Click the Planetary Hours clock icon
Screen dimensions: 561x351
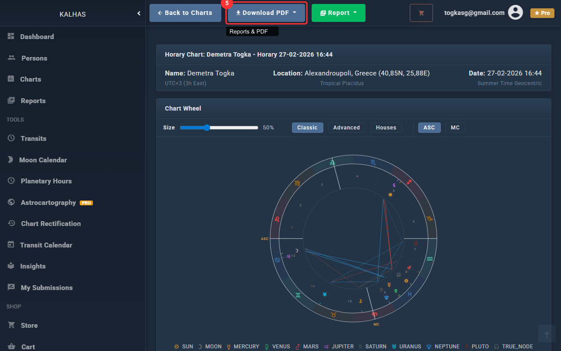[x=11, y=181]
